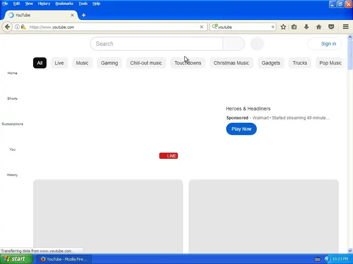Select the Music filter chip

[x=82, y=63]
